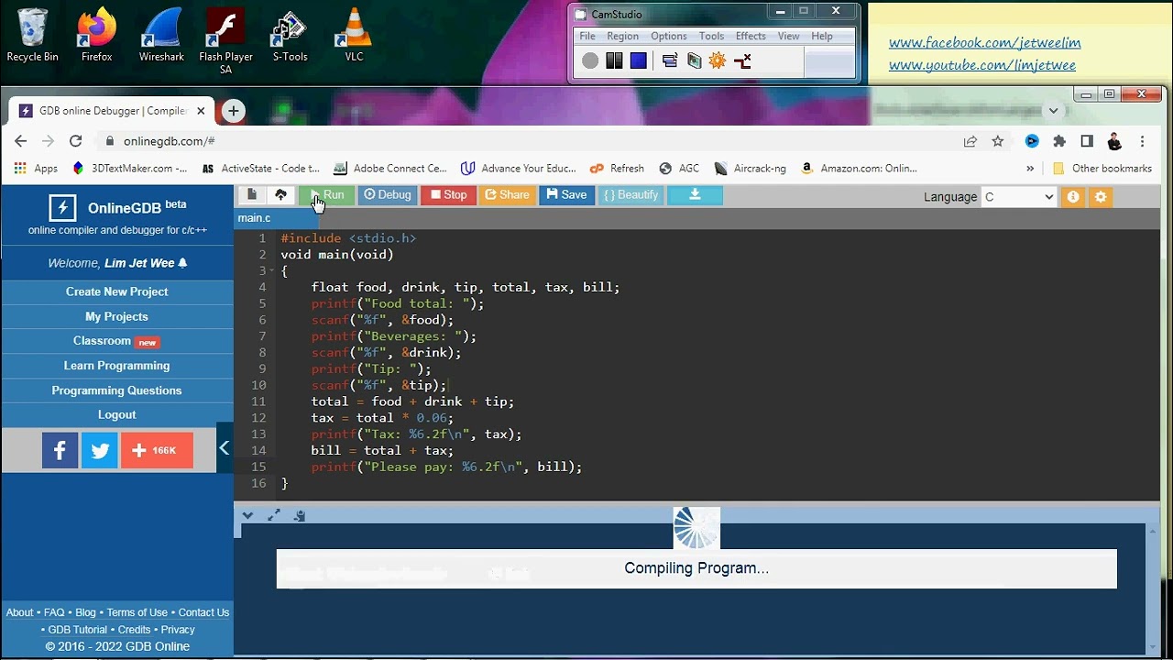Open the Options menu in CamStudio
Screen dimensions: 1173x660
coord(668,36)
